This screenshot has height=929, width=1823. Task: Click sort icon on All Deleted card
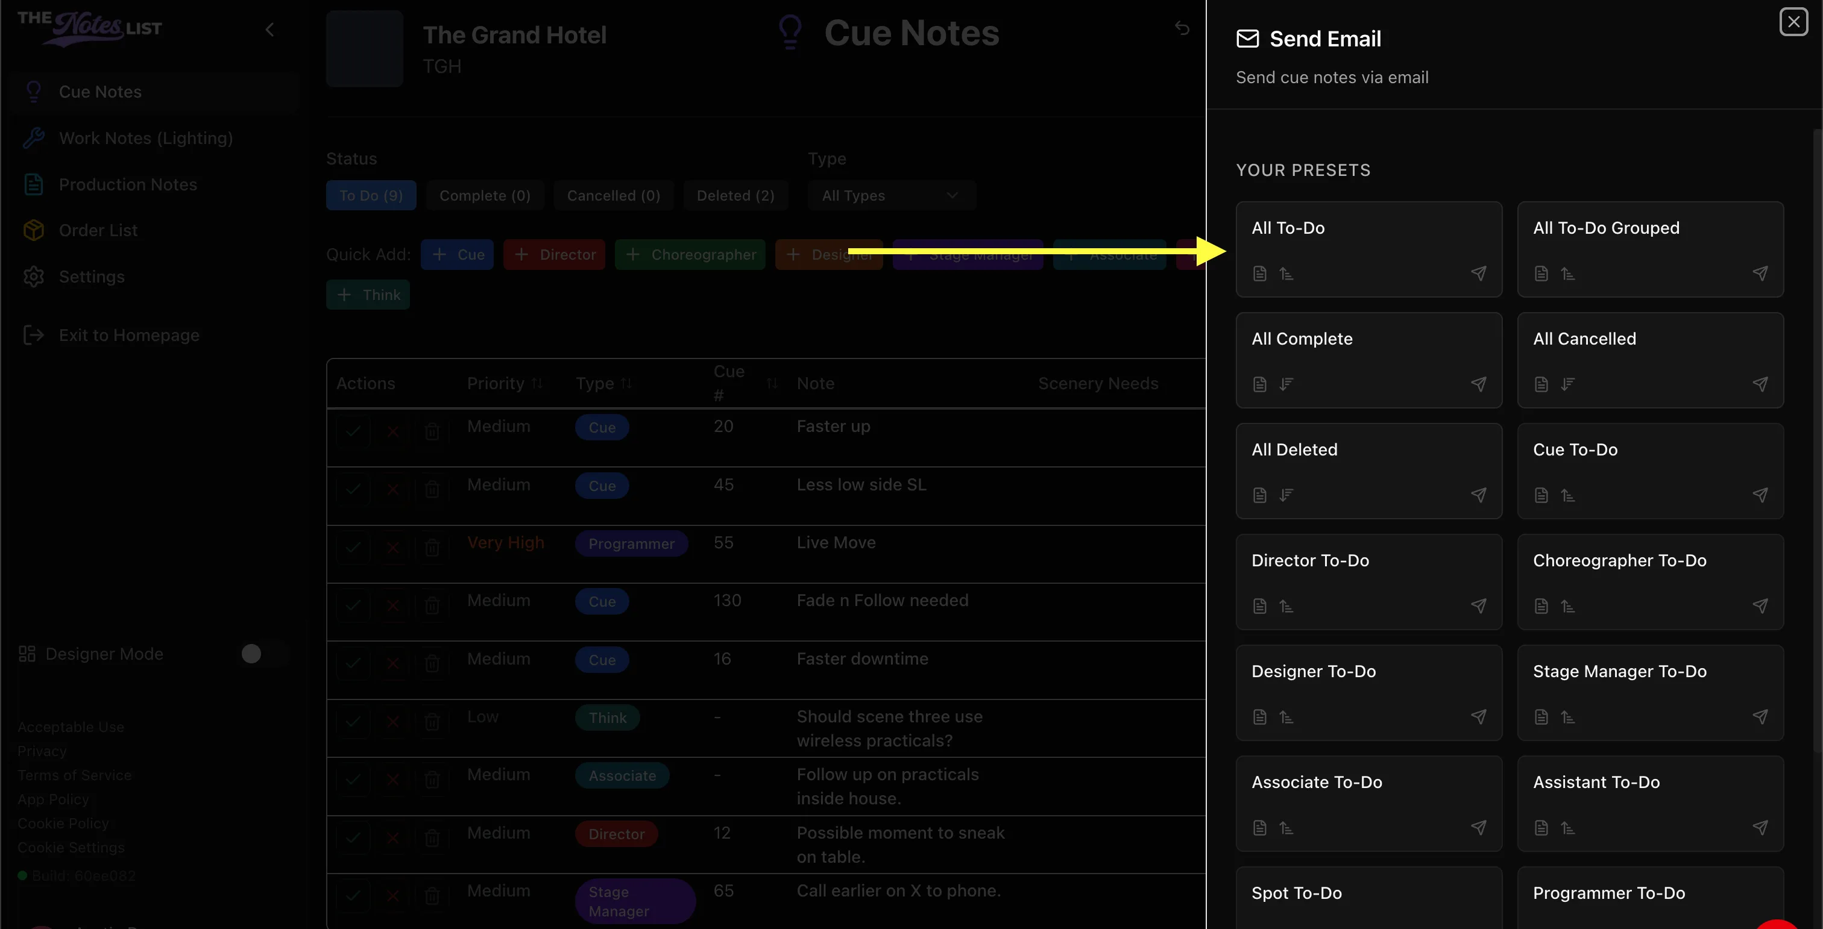click(x=1286, y=496)
